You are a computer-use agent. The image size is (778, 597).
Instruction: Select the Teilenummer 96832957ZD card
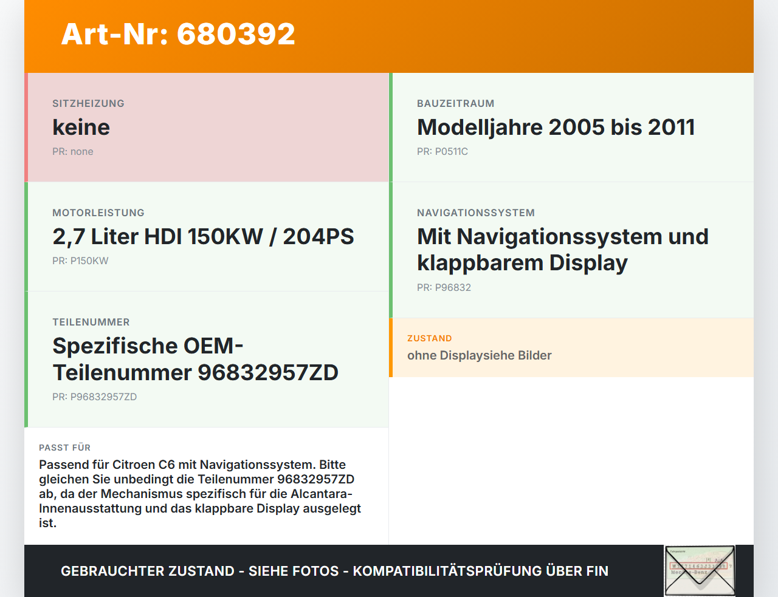pos(207,360)
